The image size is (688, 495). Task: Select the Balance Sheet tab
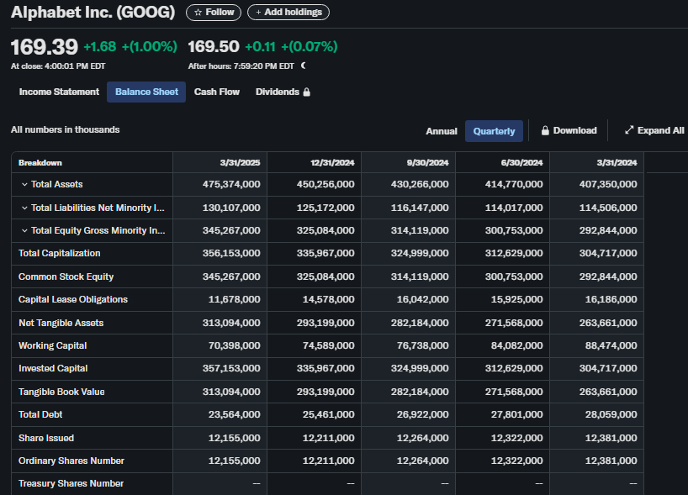coord(146,92)
